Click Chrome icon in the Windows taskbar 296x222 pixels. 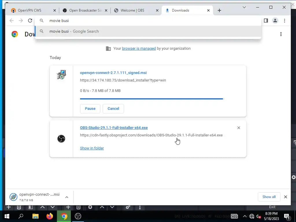pyautogui.click(x=64, y=216)
